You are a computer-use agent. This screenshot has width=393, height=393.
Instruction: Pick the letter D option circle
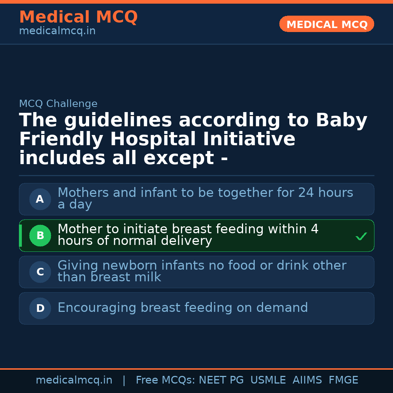click(40, 308)
